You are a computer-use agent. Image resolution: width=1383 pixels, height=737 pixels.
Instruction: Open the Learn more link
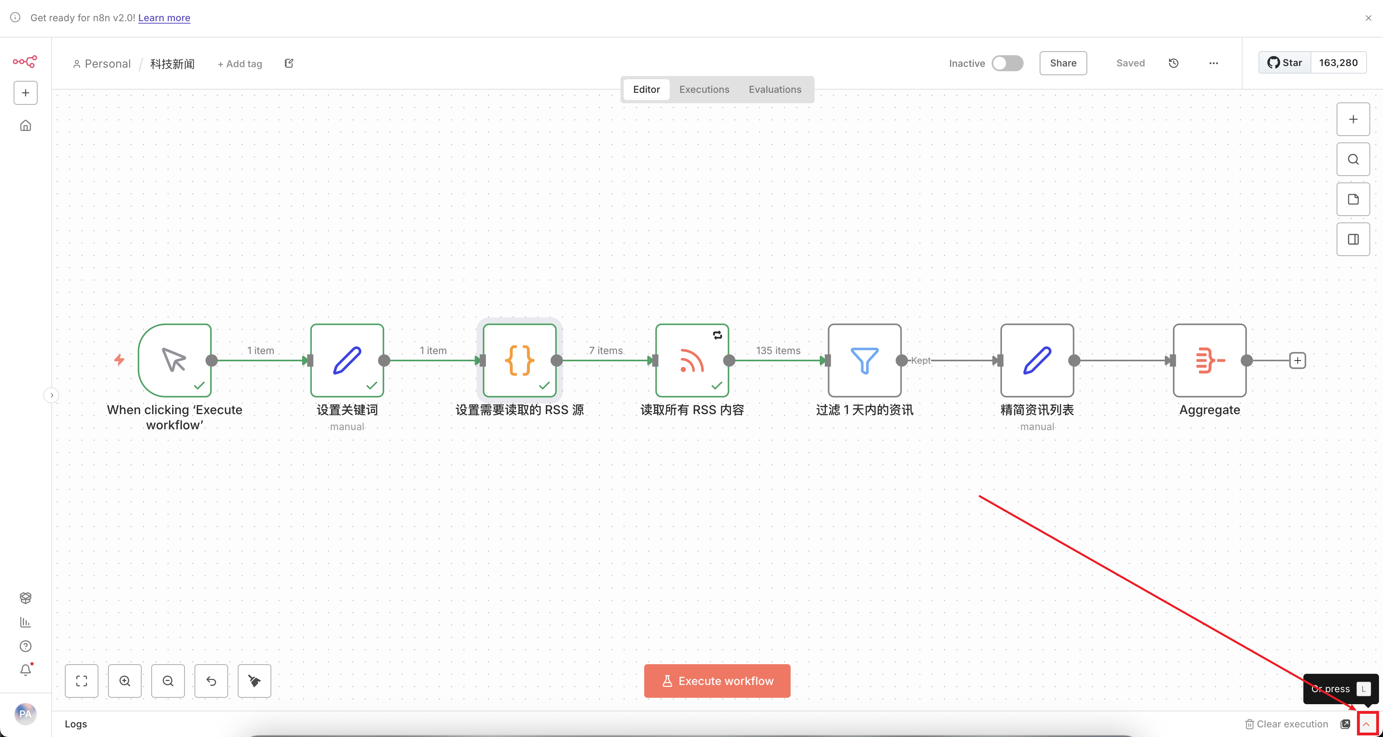click(164, 18)
